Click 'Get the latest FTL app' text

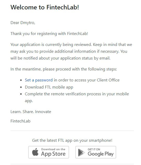pos(72,140)
